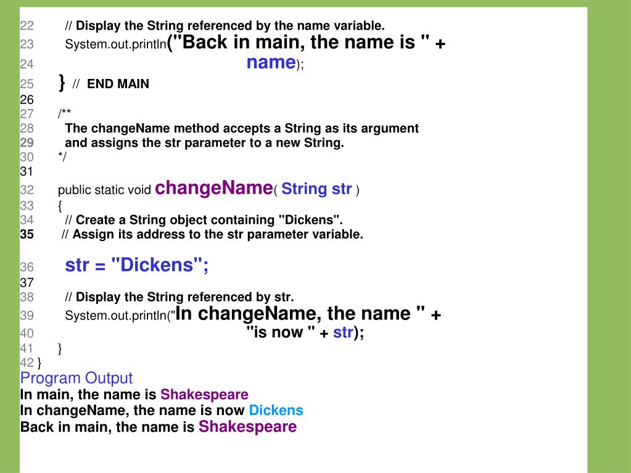Click the comment 'Display the String referenced by str.'
This screenshot has width=631, height=473.
tap(179, 297)
